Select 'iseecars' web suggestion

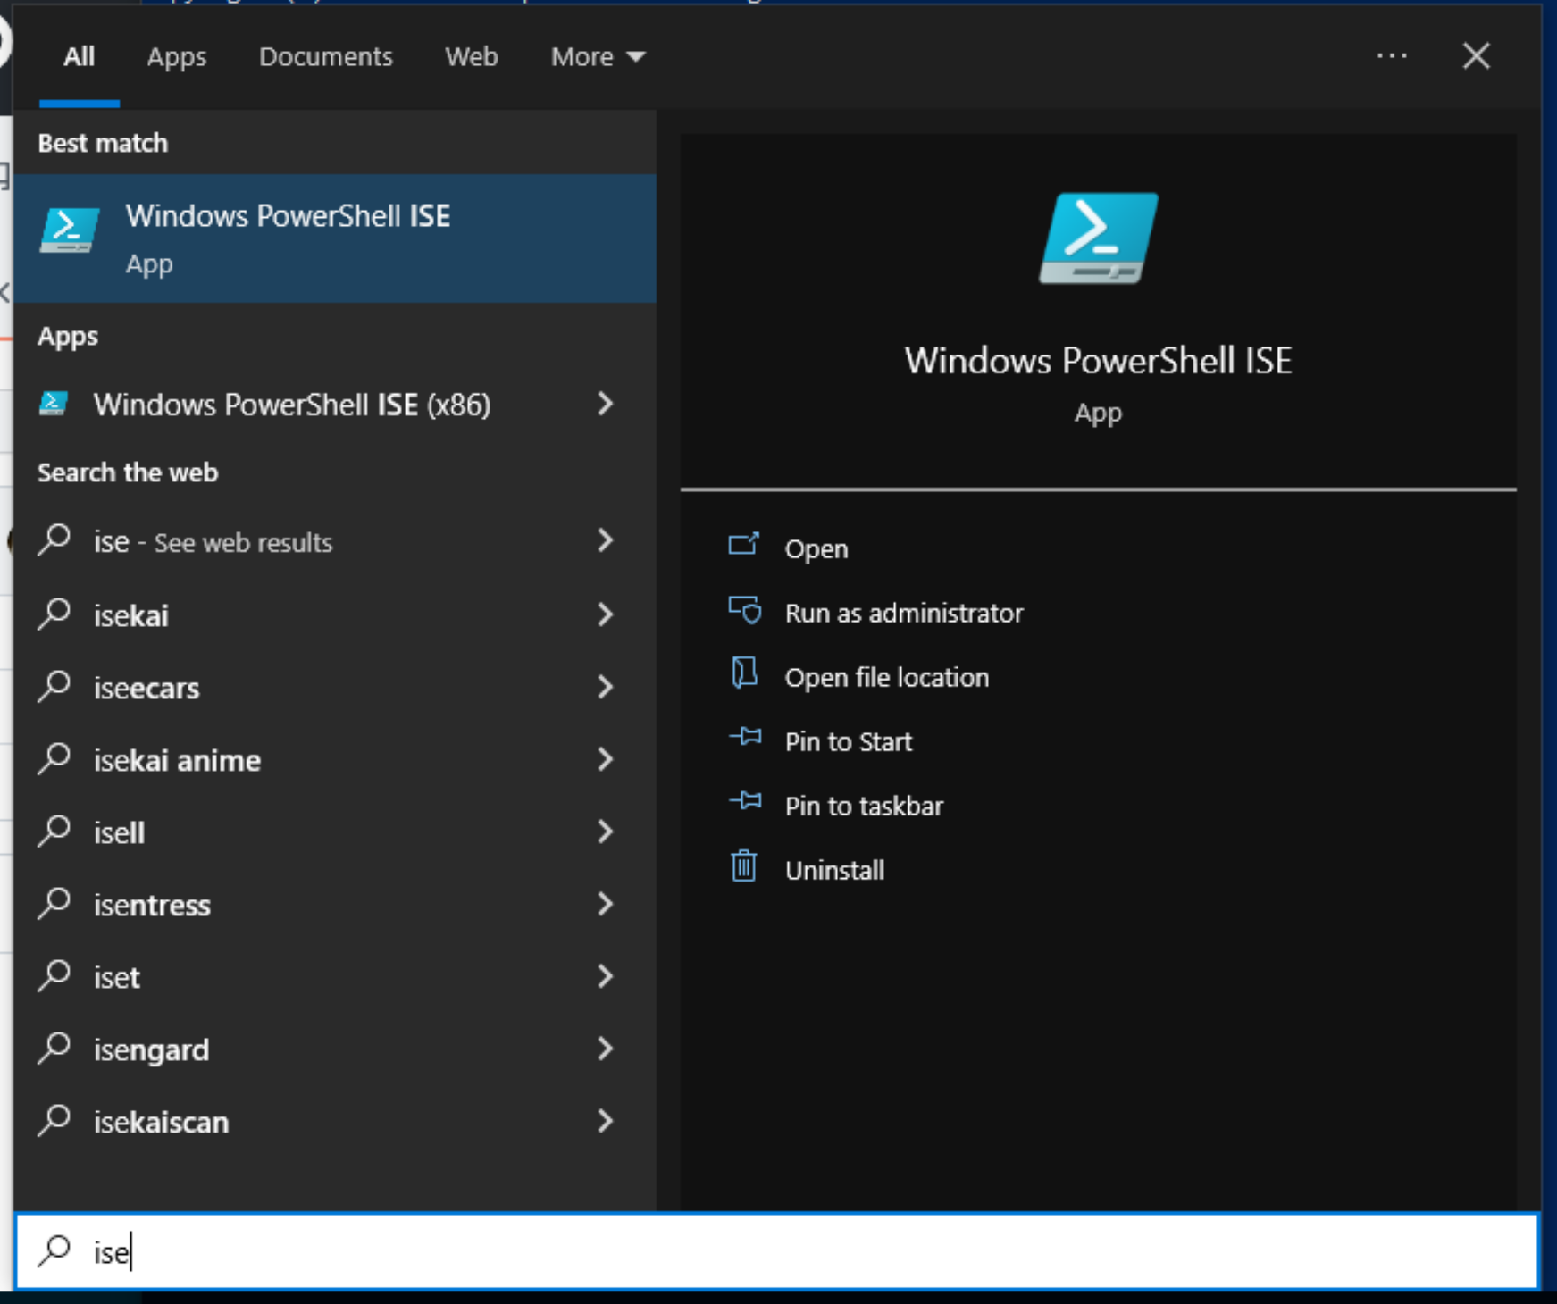pyautogui.click(x=335, y=687)
